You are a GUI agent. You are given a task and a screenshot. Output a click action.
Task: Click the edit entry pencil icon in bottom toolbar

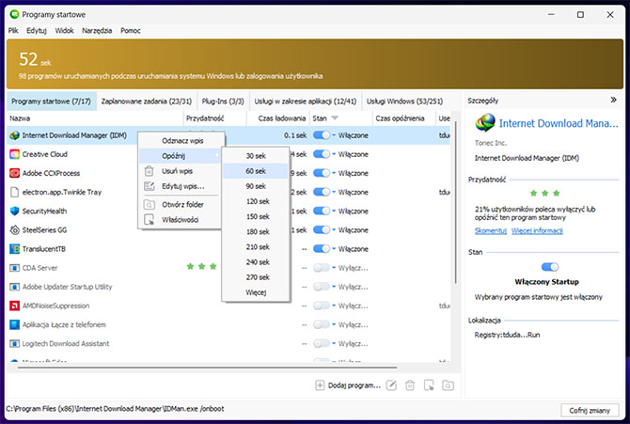click(x=391, y=385)
